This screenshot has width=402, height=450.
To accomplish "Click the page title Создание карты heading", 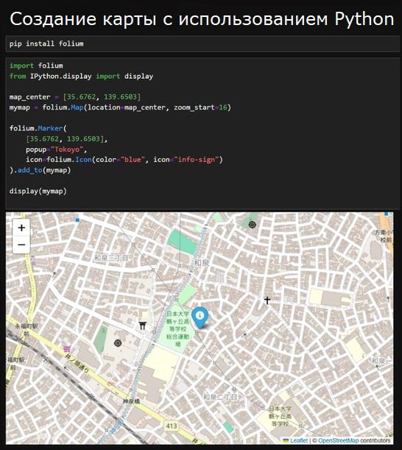I will click(202, 19).
